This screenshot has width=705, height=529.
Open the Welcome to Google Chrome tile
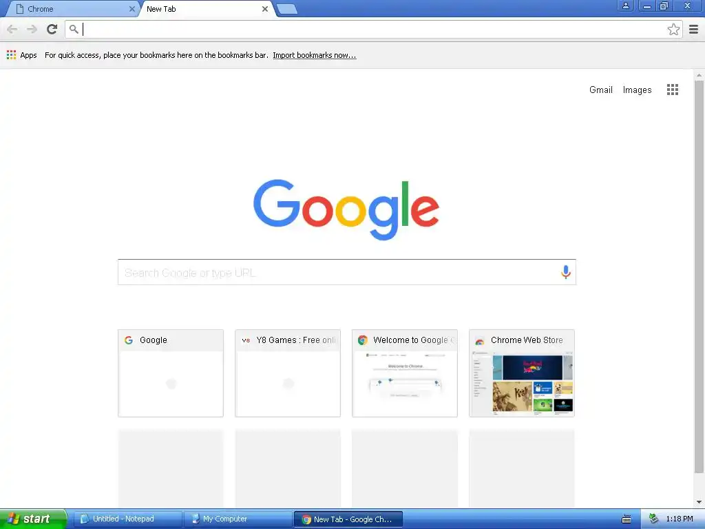coord(405,373)
